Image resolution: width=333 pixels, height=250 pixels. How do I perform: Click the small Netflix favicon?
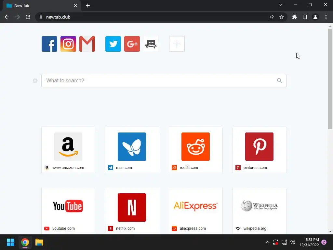click(111, 228)
